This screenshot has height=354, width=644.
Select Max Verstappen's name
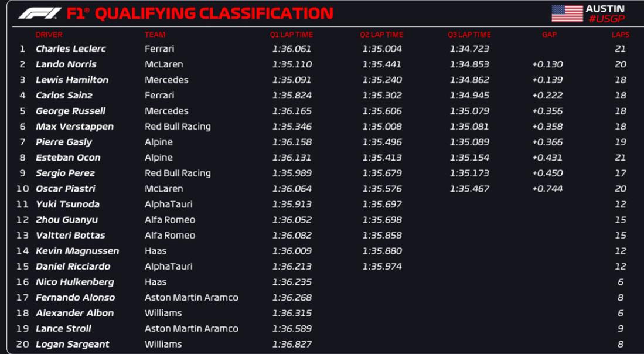pos(74,127)
